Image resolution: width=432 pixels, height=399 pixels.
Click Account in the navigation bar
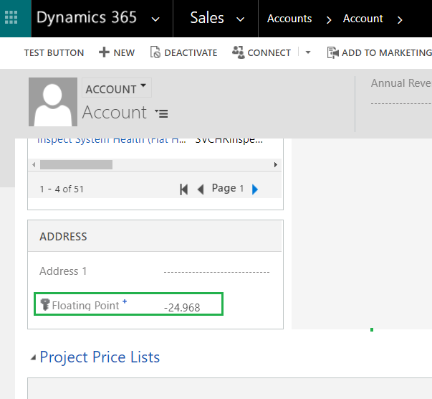pos(363,19)
